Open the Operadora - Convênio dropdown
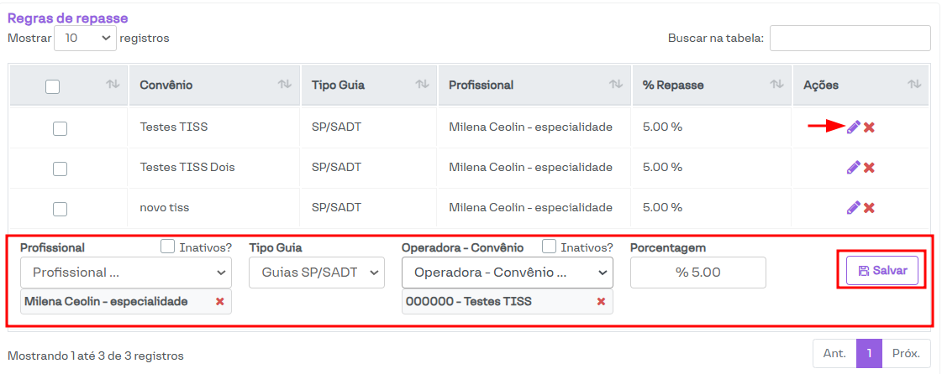This screenshot has width=942, height=374. pyautogui.click(x=508, y=273)
